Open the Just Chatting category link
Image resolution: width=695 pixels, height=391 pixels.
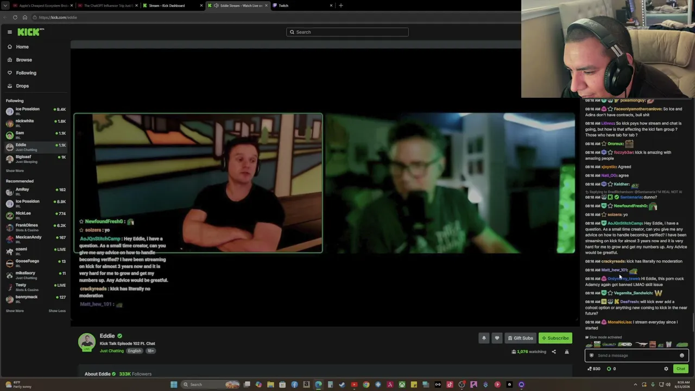[112, 351]
